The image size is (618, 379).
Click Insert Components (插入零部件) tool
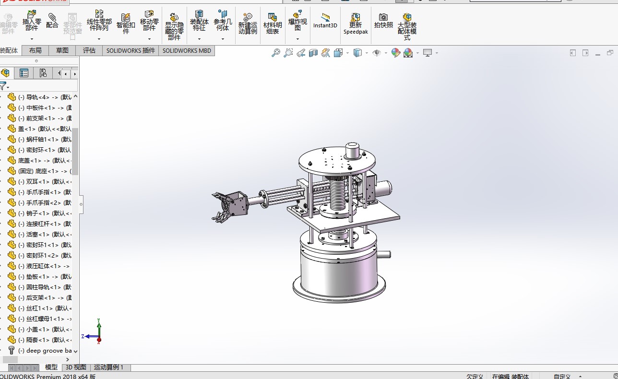32,21
